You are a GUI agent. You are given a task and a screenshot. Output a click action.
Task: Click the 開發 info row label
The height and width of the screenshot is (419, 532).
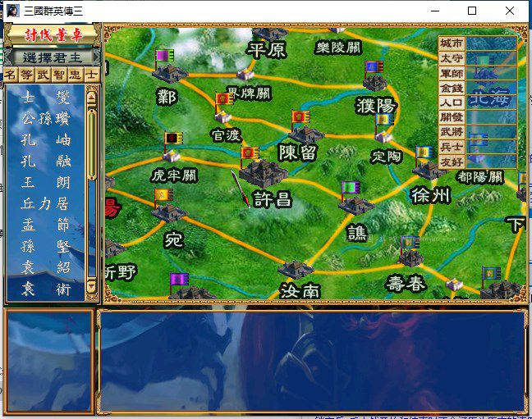pos(452,117)
